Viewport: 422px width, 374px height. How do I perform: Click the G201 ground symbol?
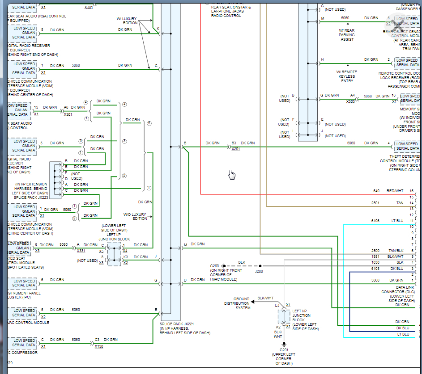284,344
